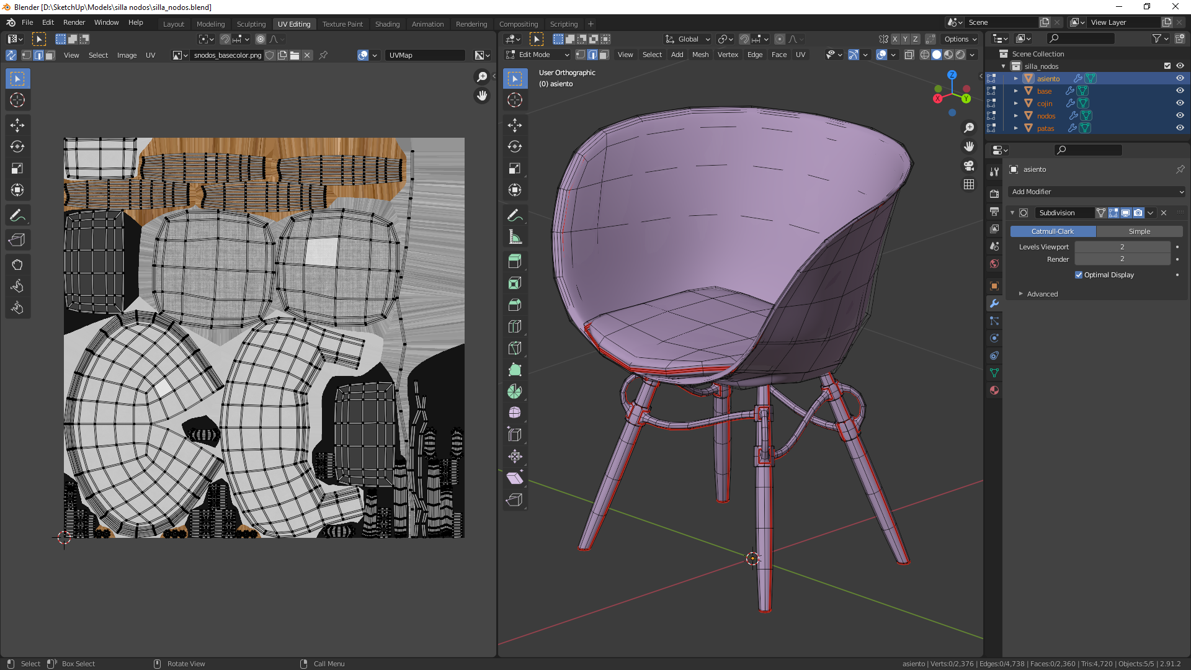Viewport: 1191px width, 670px height.
Task: Expand the Advanced subdivision section
Action: (1042, 294)
